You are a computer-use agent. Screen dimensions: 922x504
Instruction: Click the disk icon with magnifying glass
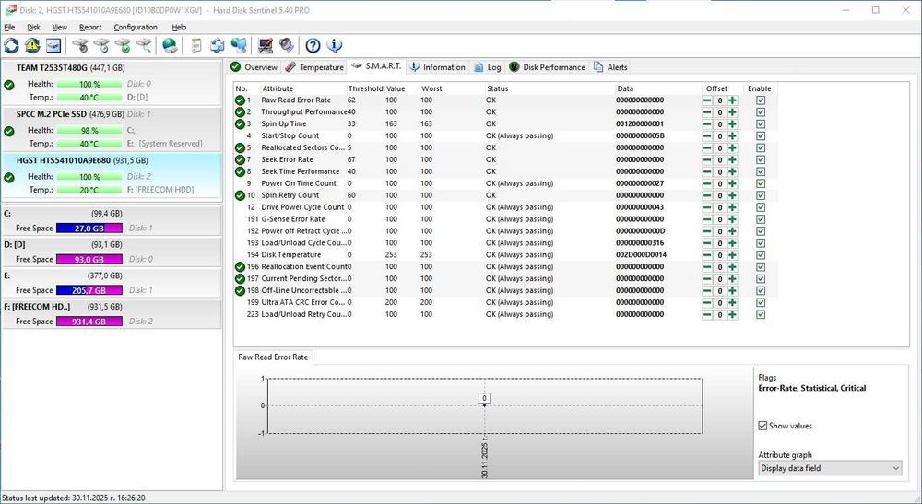click(x=144, y=45)
